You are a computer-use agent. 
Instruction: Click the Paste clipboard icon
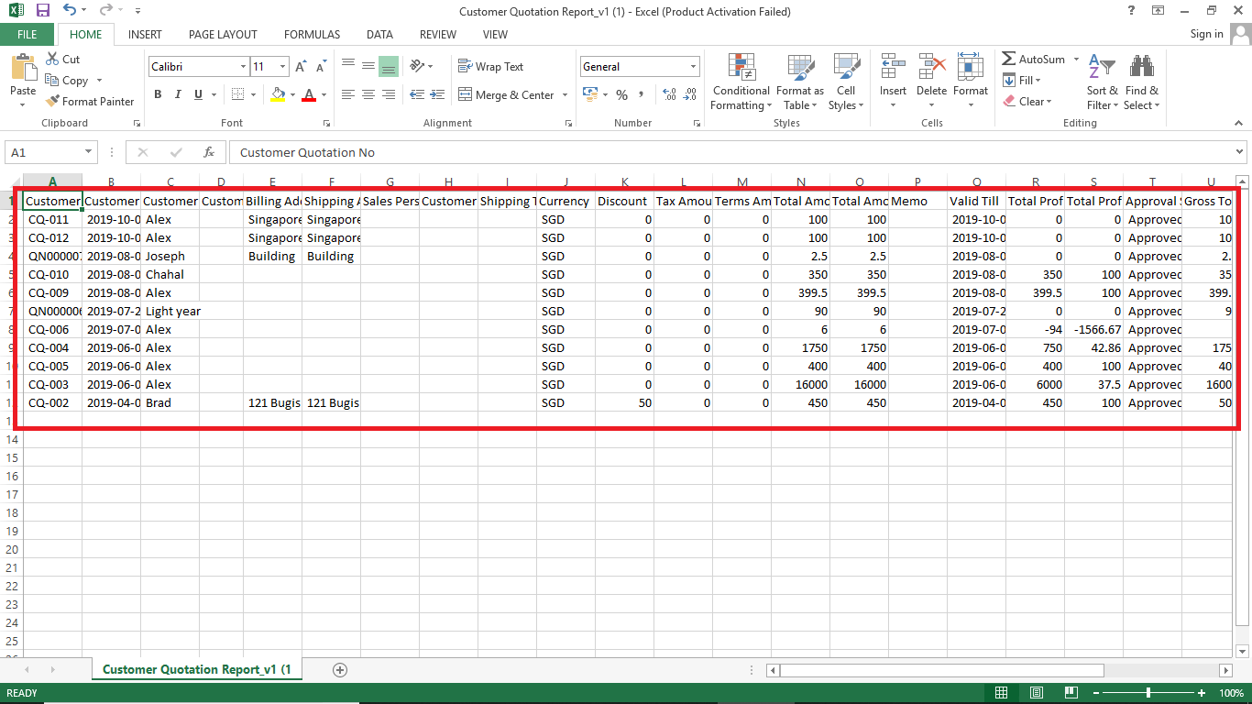coord(23,69)
